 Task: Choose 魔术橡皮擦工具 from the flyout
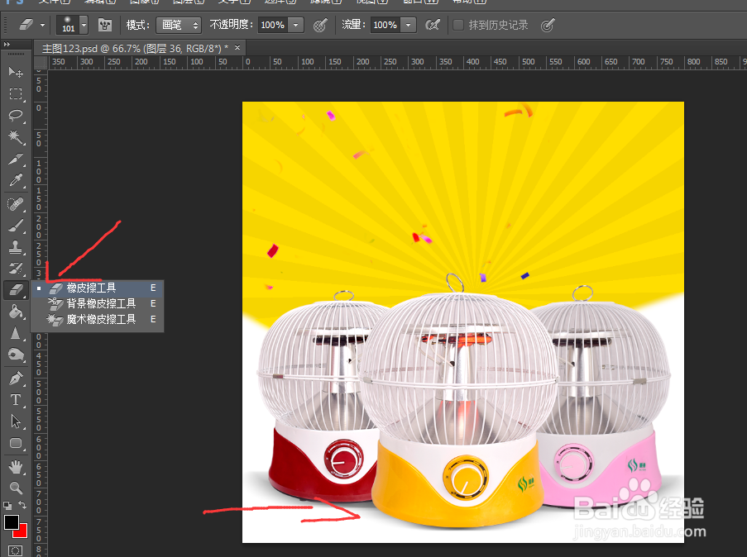coord(98,320)
